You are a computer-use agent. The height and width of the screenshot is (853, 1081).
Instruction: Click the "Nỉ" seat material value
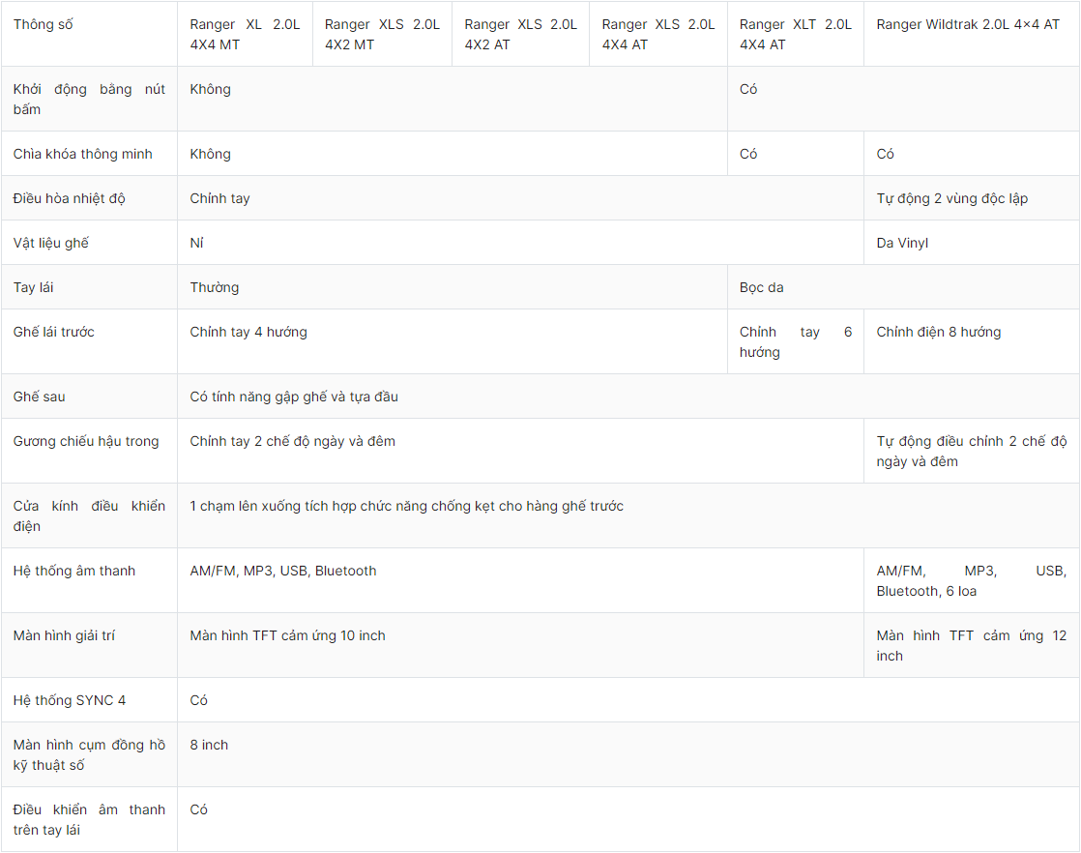click(x=196, y=244)
